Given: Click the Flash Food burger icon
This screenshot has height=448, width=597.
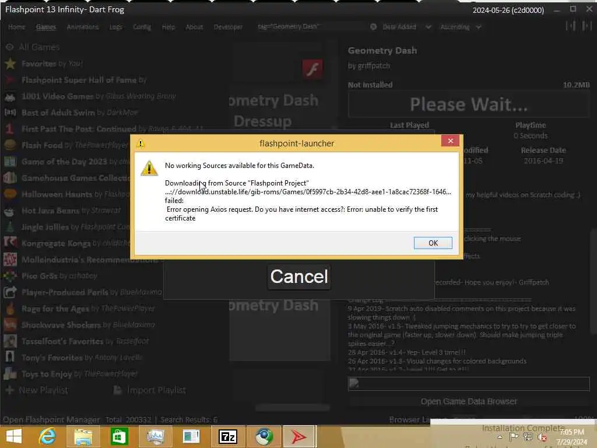Looking at the screenshot, I should click(10, 145).
